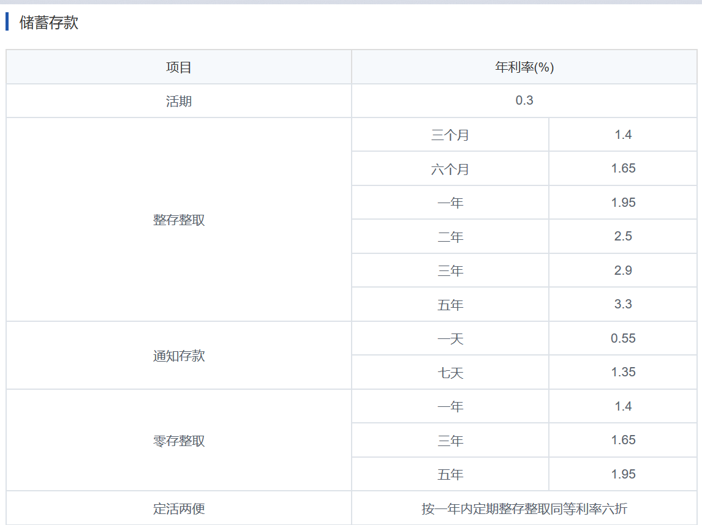Click the 活期 row label
The image size is (702, 525).
point(179,101)
